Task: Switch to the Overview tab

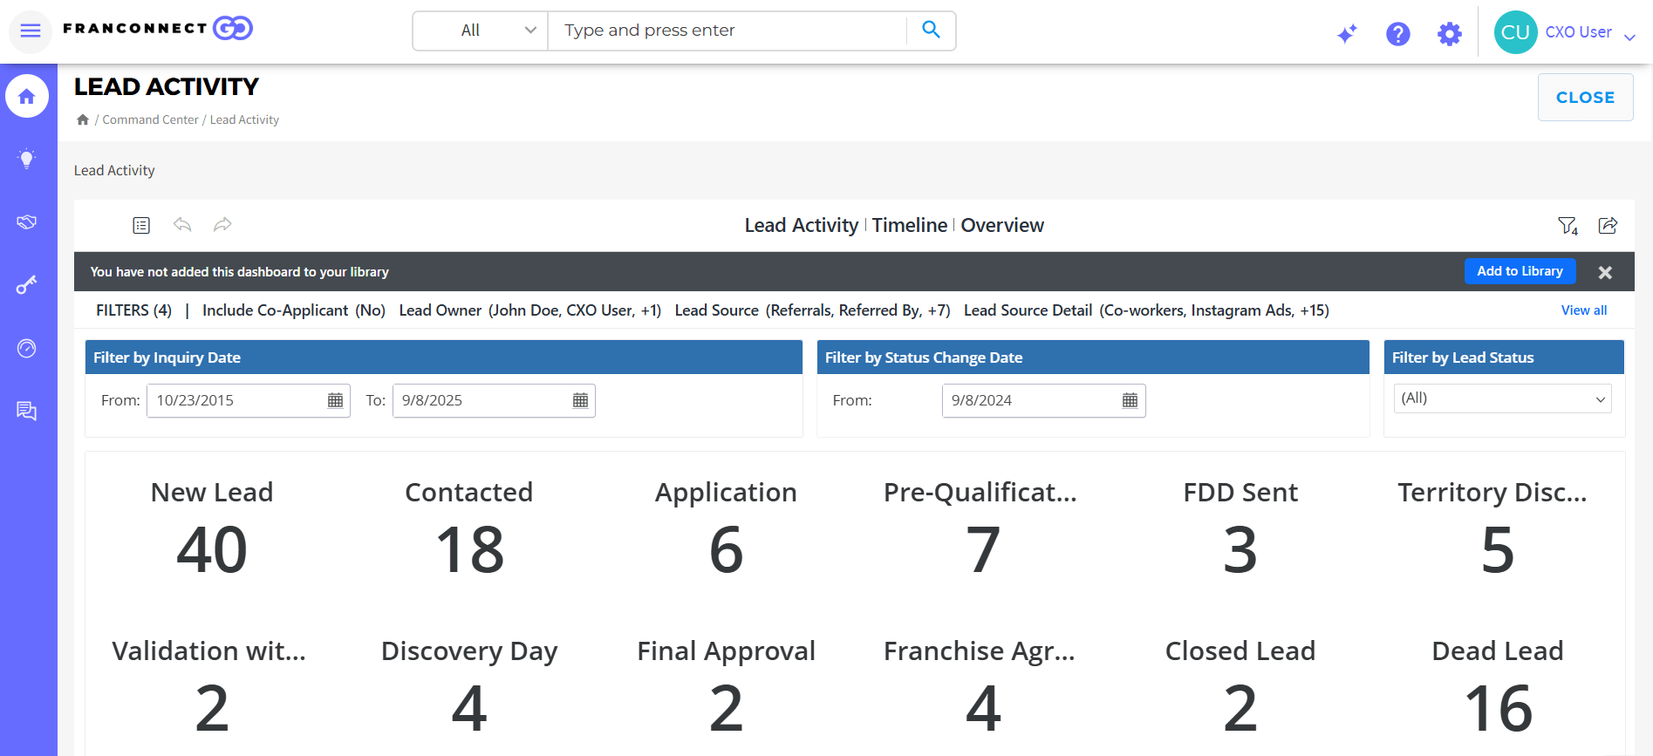Action: tap(1002, 225)
